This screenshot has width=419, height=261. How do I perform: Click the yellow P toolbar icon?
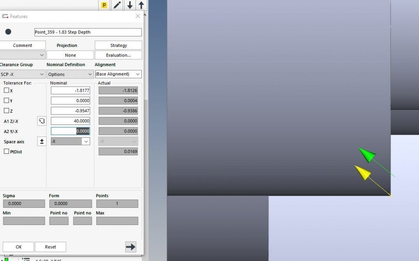104,5
